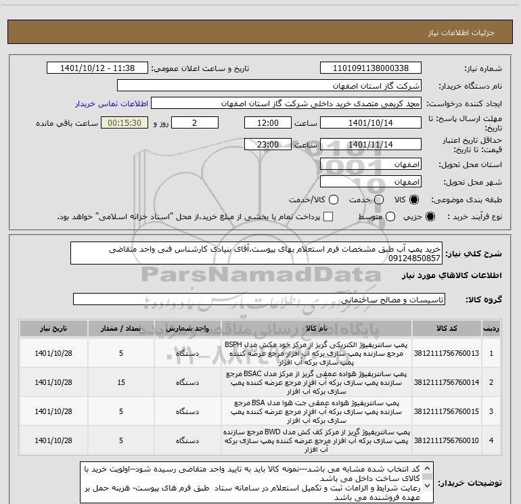Click the واحد شمارش column header
The width and height of the screenshot is (521, 504).
pyautogui.click(x=187, y=329)
